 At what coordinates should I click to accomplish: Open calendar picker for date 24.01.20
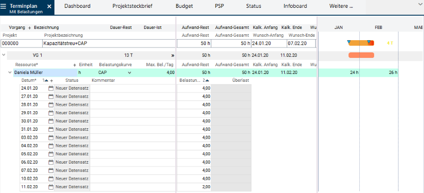coord(51,88)
